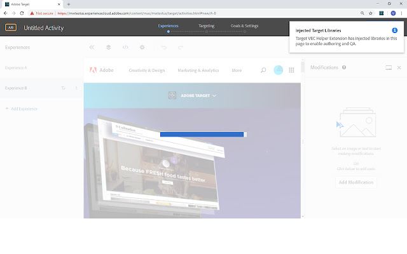Click the browser zoom magnifier icon
407x254 pixels.
coord(362,13)
